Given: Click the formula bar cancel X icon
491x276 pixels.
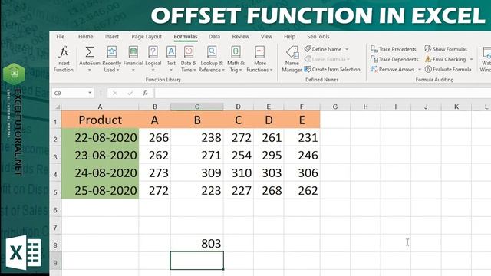Looking at the screenshot, I should pyautogui.click(x=114, y=93).
